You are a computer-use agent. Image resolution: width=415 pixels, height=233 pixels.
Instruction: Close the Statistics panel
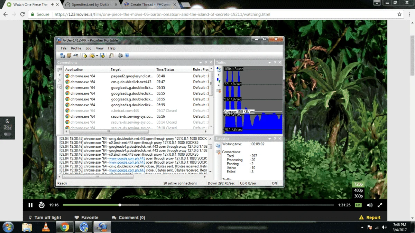click(280, 139)
